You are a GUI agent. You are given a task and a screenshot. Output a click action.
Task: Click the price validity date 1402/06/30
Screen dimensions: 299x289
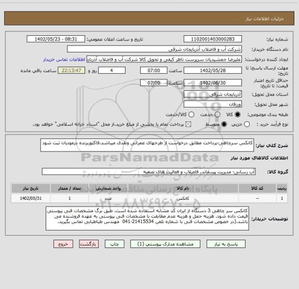pos(213,82)
